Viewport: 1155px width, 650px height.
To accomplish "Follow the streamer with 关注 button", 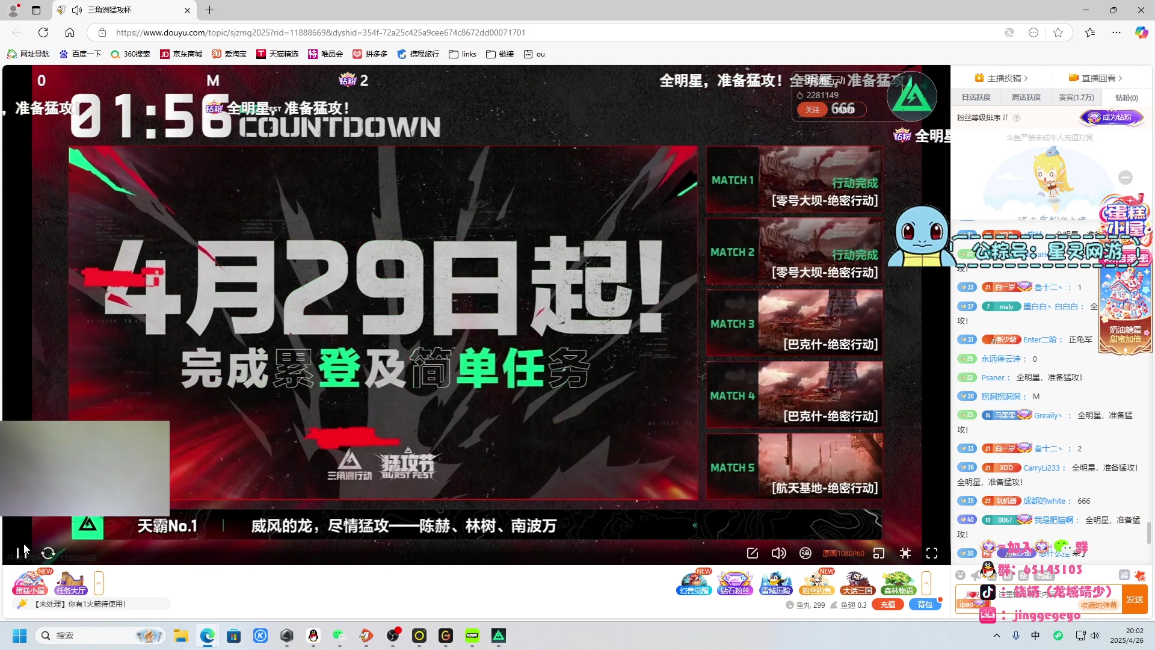I will (x=813, y=110).
